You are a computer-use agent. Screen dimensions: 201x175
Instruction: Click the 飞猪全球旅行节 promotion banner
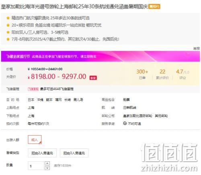(100, 56)
